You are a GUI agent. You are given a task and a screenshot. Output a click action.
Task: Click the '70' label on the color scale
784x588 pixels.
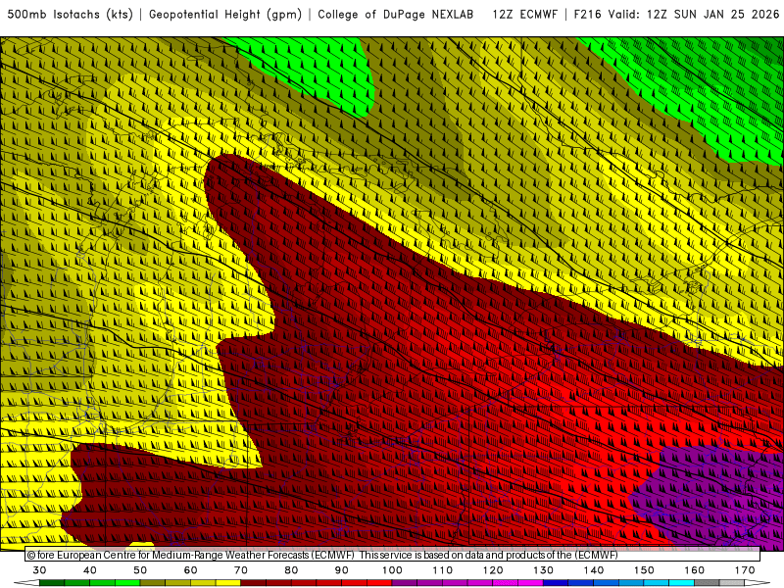click(x=241, y=570)
